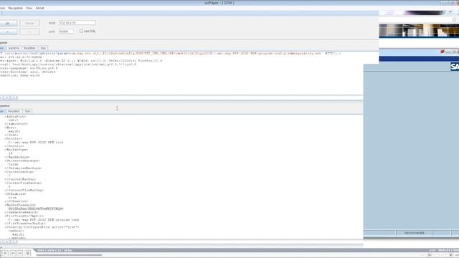Click the Not connected status in the SAP window
Image resolution: width=459 pixels, height=258 pixels.
415,233
